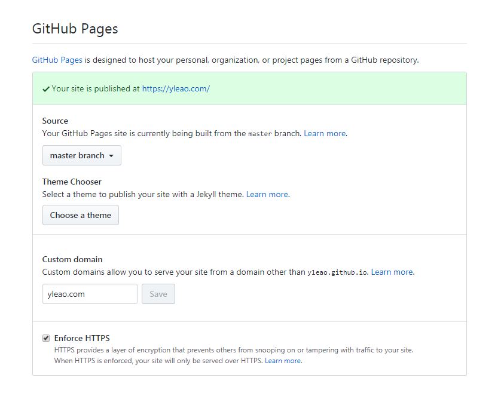The image size is (504, 396).
Task: Open the published site https://yleao.com/ link
Action: point(176,88)
